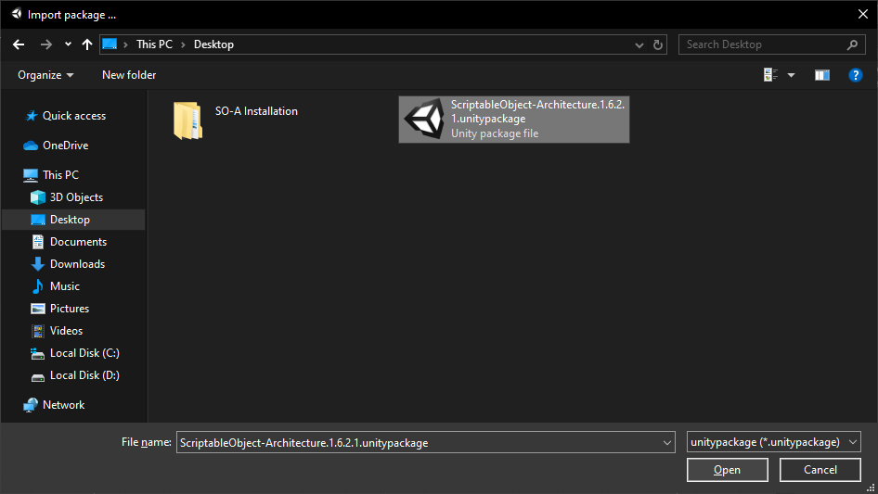Screen dimensions: 878x494
Task: Show the preview pane
Action: point(822,75)
